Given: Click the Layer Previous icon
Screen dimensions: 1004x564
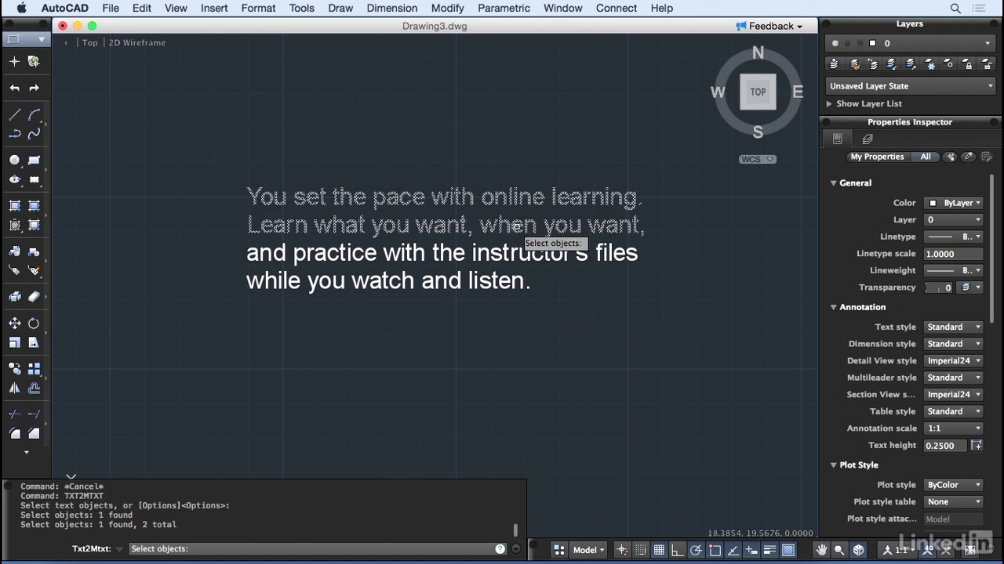Looking at the screenshot, I should coord(872,63).
